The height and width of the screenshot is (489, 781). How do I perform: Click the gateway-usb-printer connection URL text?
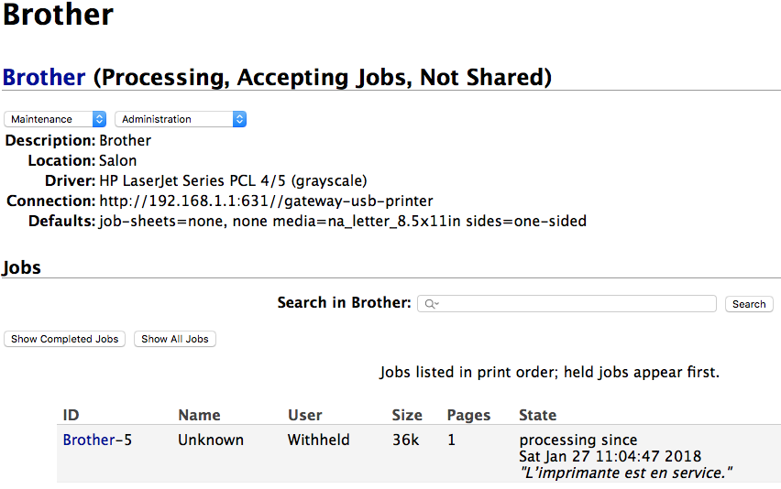click(x=266, y=201)
